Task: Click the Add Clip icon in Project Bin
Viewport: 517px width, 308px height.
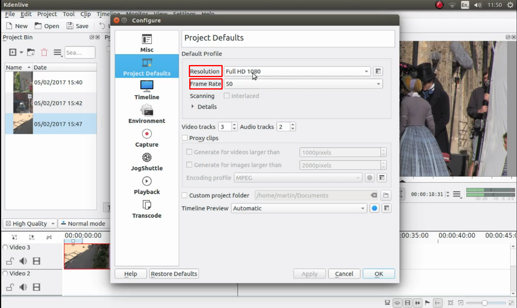Action: 13,52
